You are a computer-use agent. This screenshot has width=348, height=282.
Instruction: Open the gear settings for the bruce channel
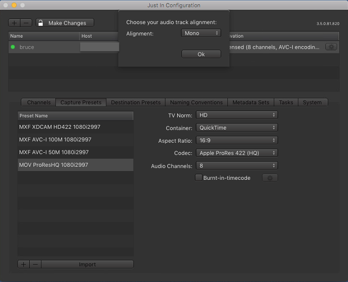(x=331, y=47)
